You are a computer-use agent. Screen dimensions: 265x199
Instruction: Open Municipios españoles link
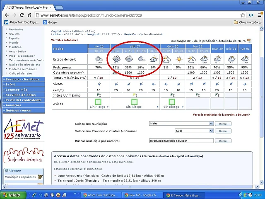point(20,177)
